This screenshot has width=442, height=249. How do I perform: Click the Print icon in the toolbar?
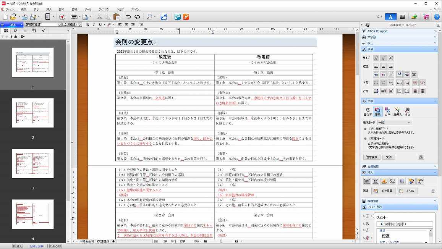pos(74,17)
